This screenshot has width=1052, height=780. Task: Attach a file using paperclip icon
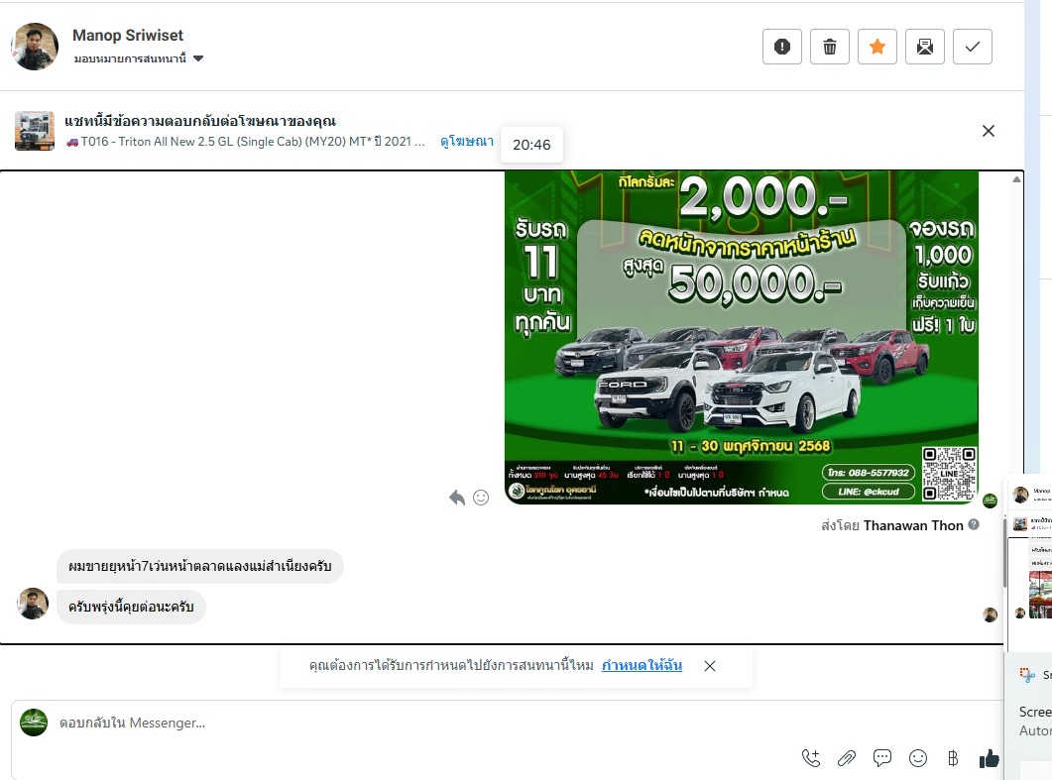tap(847, 758)
